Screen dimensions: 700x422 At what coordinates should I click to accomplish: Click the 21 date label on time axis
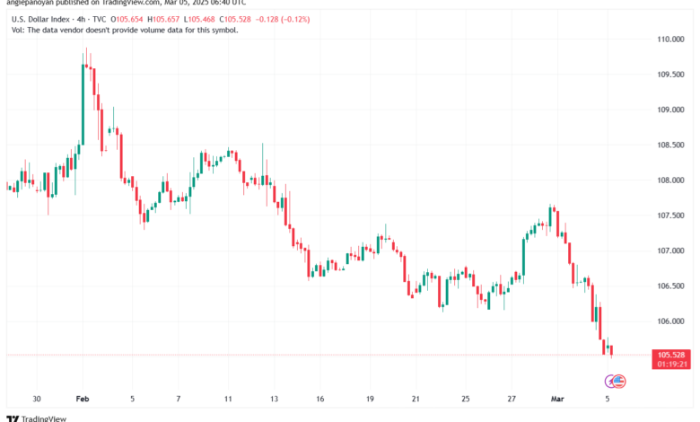[x=416, y=399]
